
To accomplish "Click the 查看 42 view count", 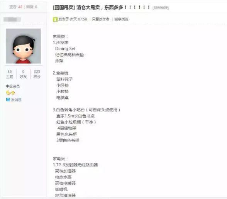I will tap(16, 7).
